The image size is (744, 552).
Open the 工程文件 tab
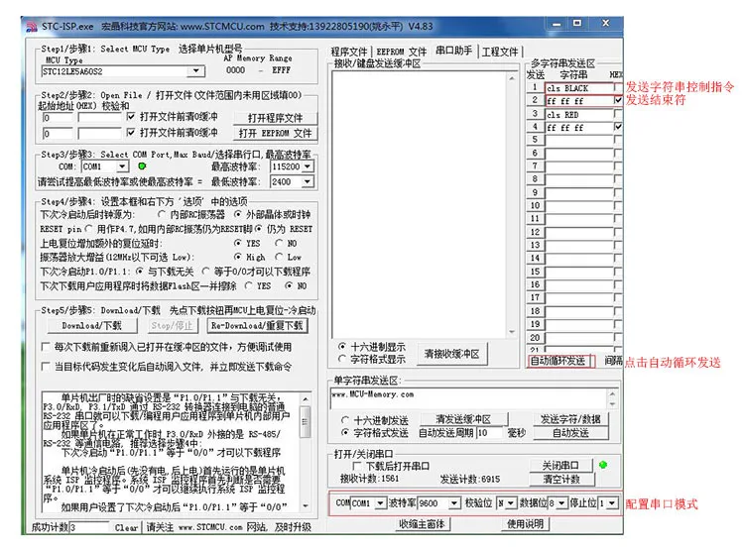pyautogui.click(x=500, y=52)
